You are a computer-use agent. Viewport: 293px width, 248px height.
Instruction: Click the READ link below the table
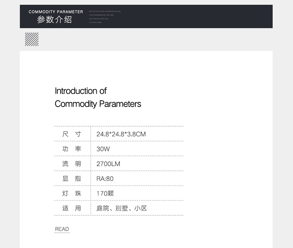(62, 229)
